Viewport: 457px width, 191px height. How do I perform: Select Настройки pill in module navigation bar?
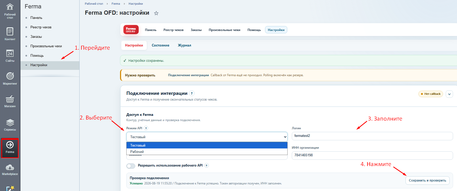click(276, 30)
